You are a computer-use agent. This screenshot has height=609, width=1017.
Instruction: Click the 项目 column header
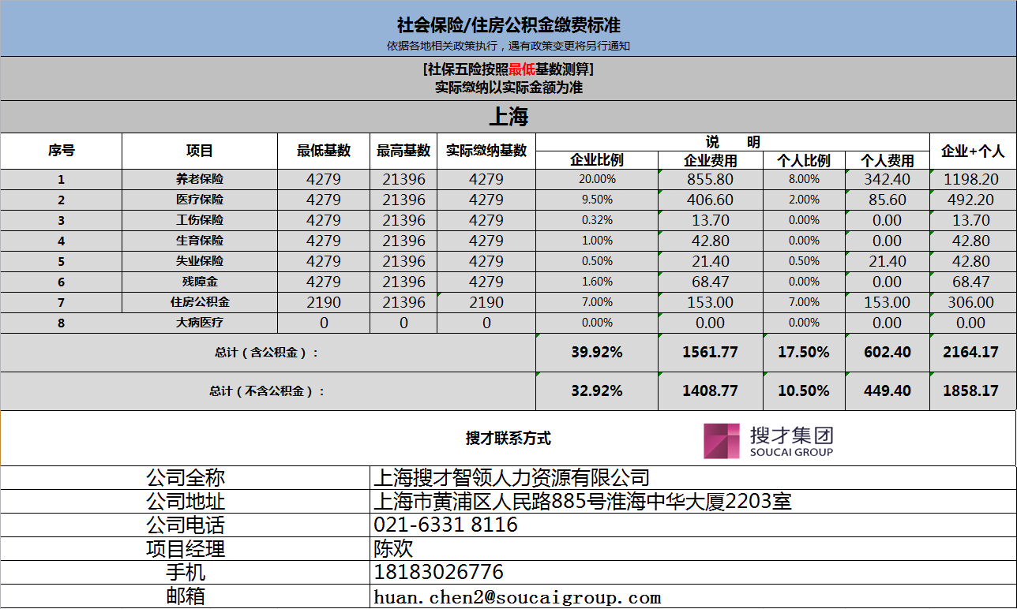199,151
